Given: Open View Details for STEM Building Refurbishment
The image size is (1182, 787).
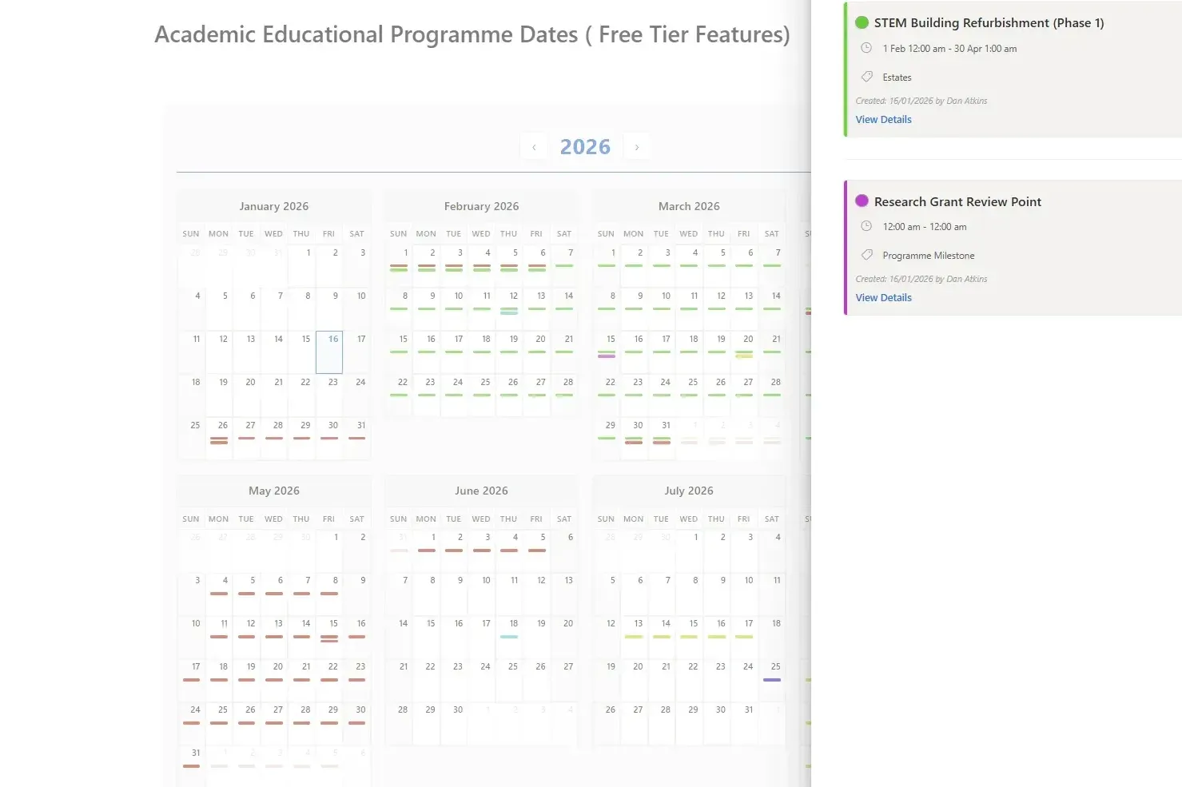Looking at the screenshot, I should (x=882, y=119).
